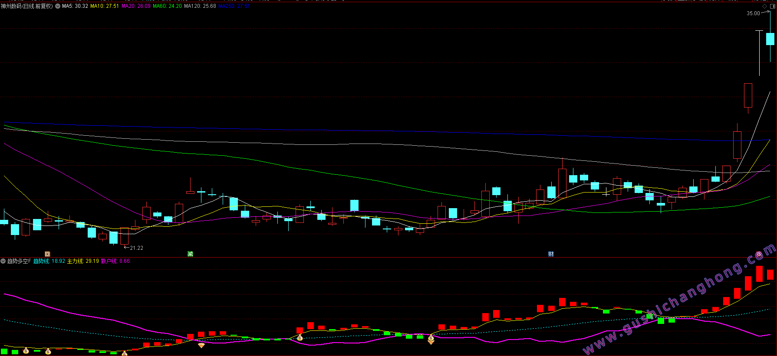This screenshot has width=777, height=356.
Task: Click the first money bag signal icon
Action: pos(26,350)
